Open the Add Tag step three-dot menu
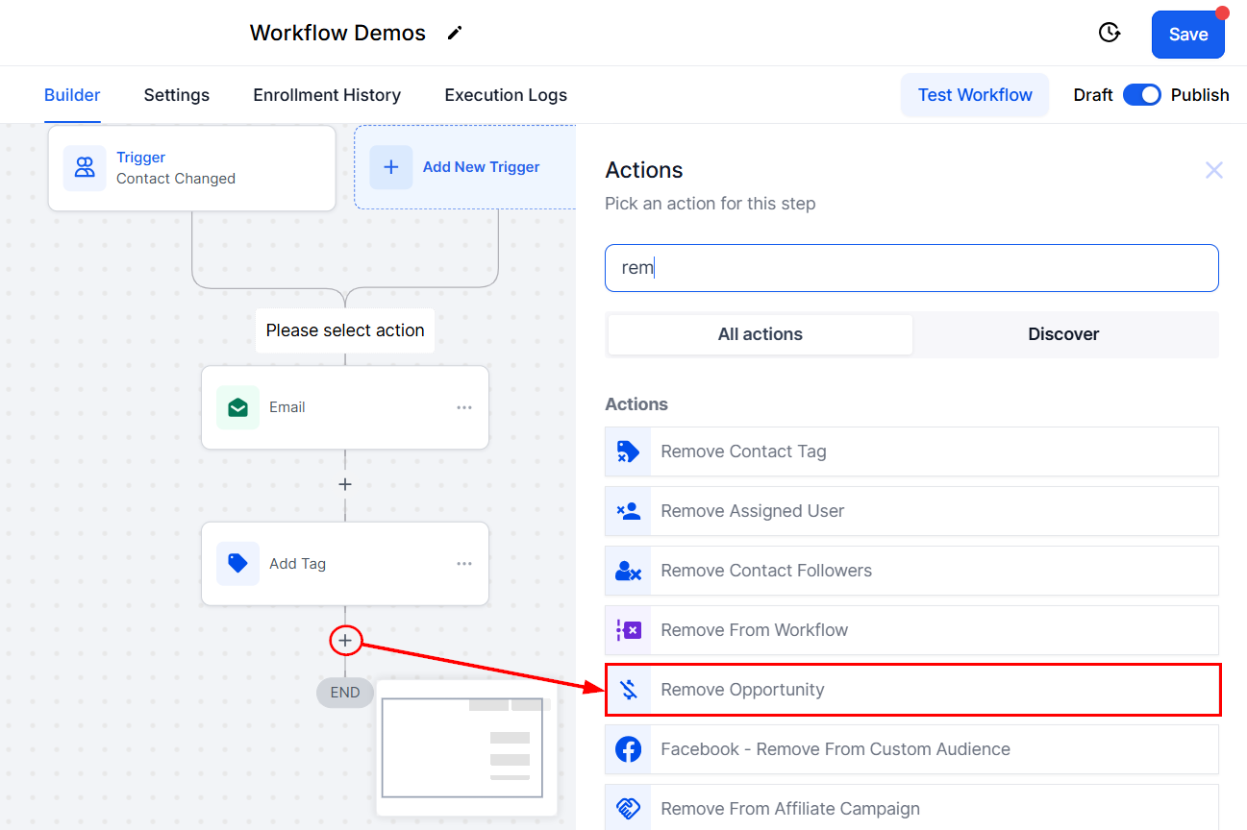This screenshot has width=1247, height=830. pos(464,564)
